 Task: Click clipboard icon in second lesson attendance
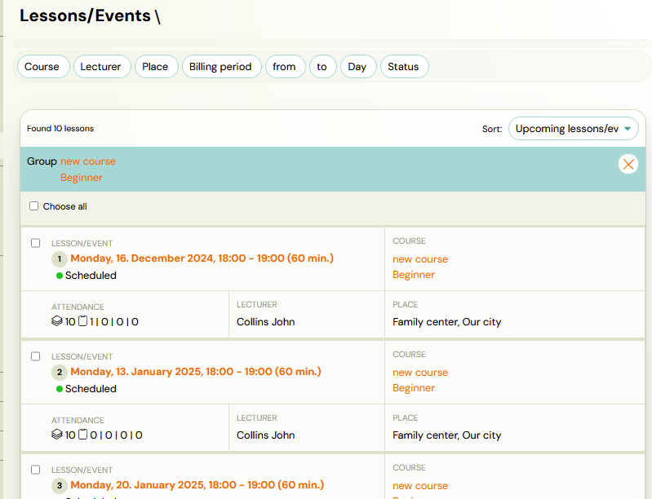pyautogui.click(x=82, y=435)
